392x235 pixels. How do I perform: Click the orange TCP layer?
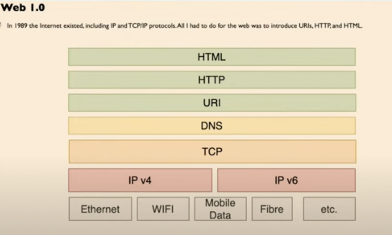tap(212, 151)
